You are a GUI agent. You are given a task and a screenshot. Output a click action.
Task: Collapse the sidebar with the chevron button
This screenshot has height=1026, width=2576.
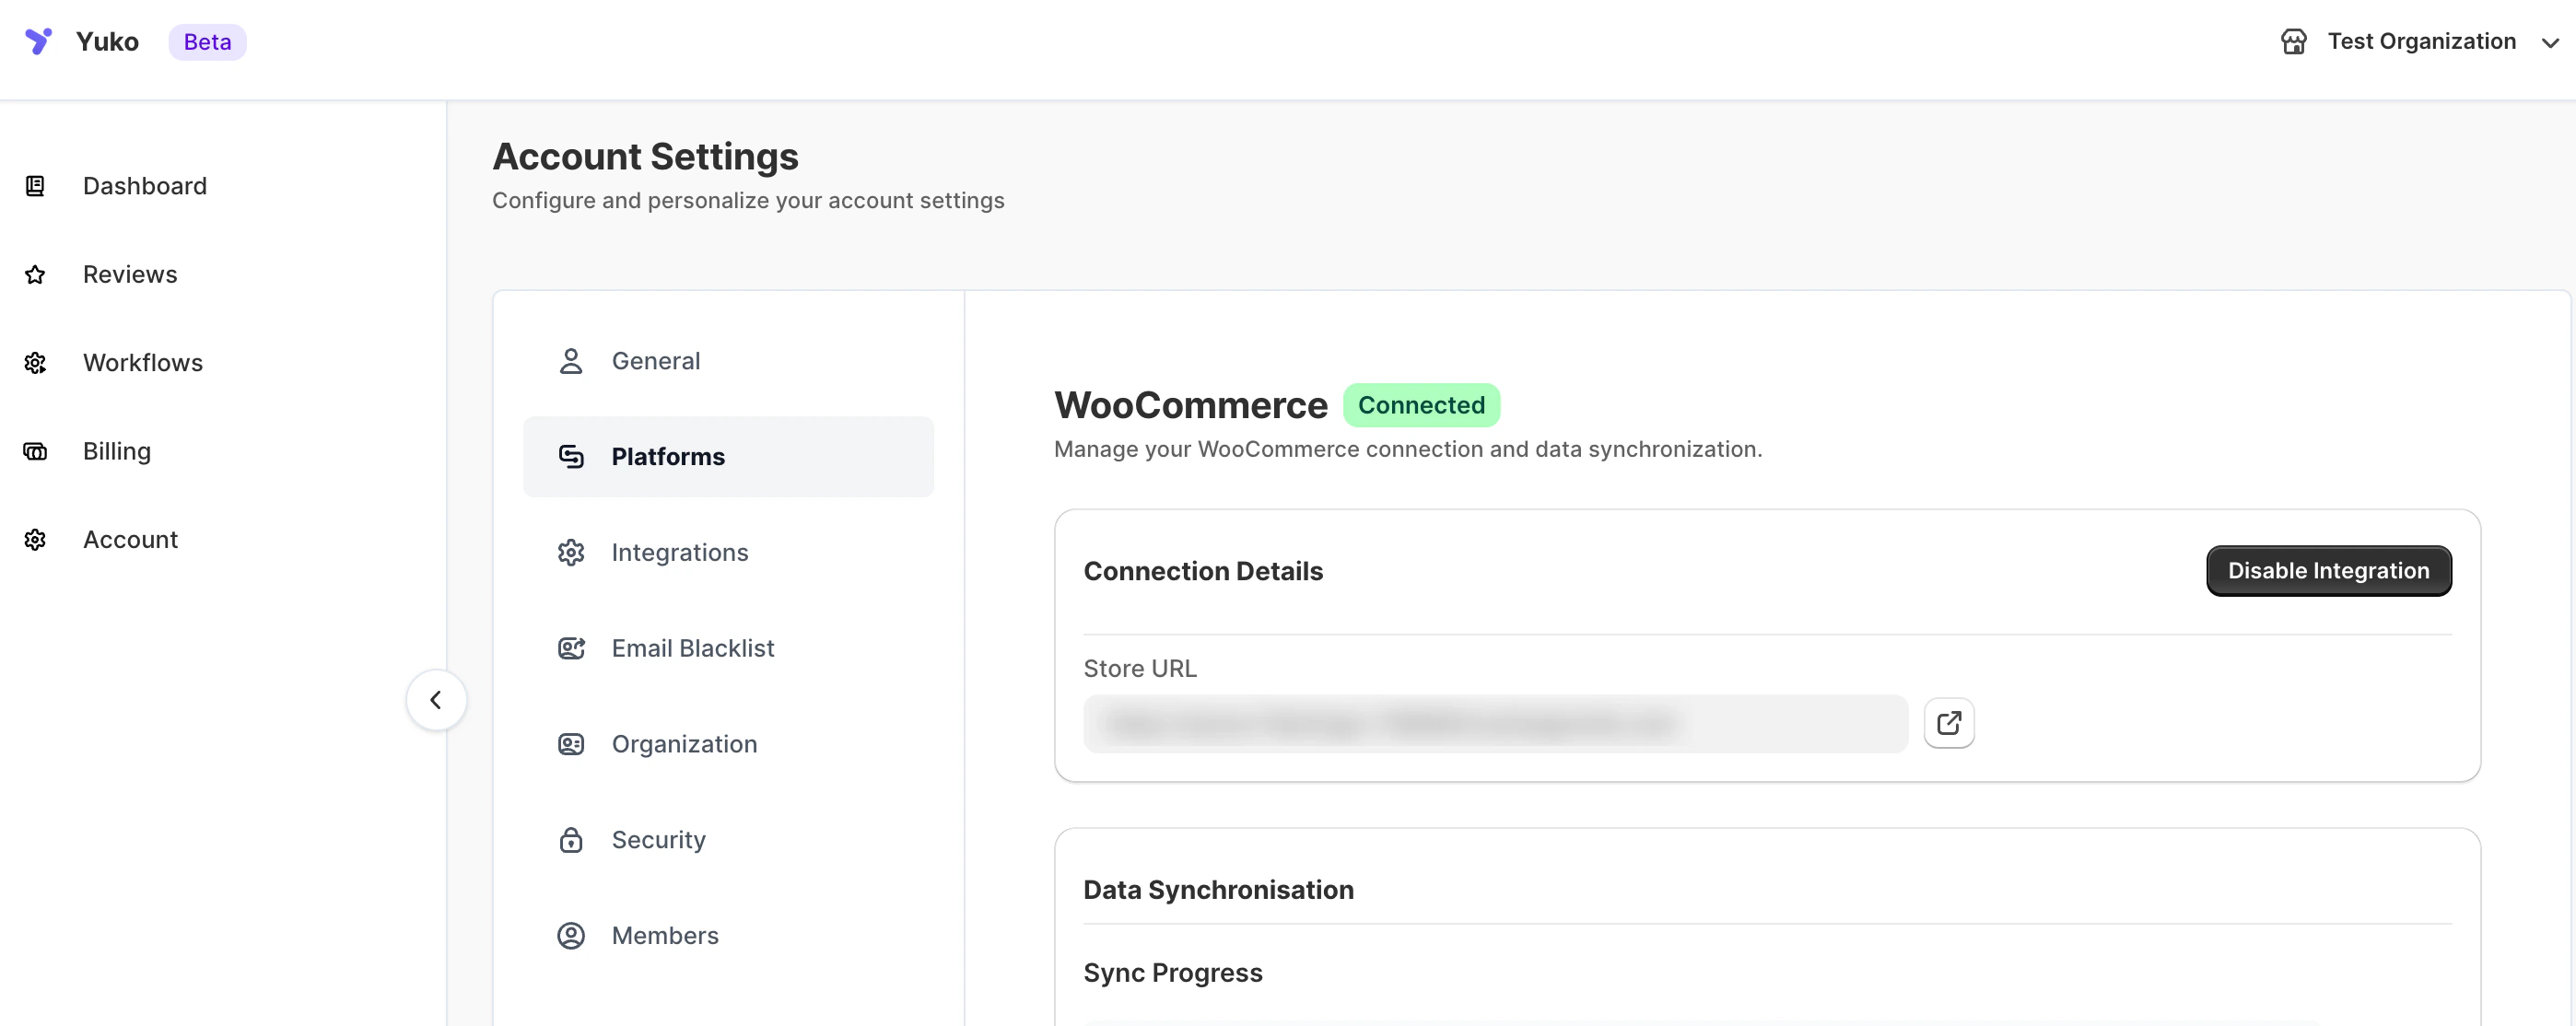(x=436, y=700)
